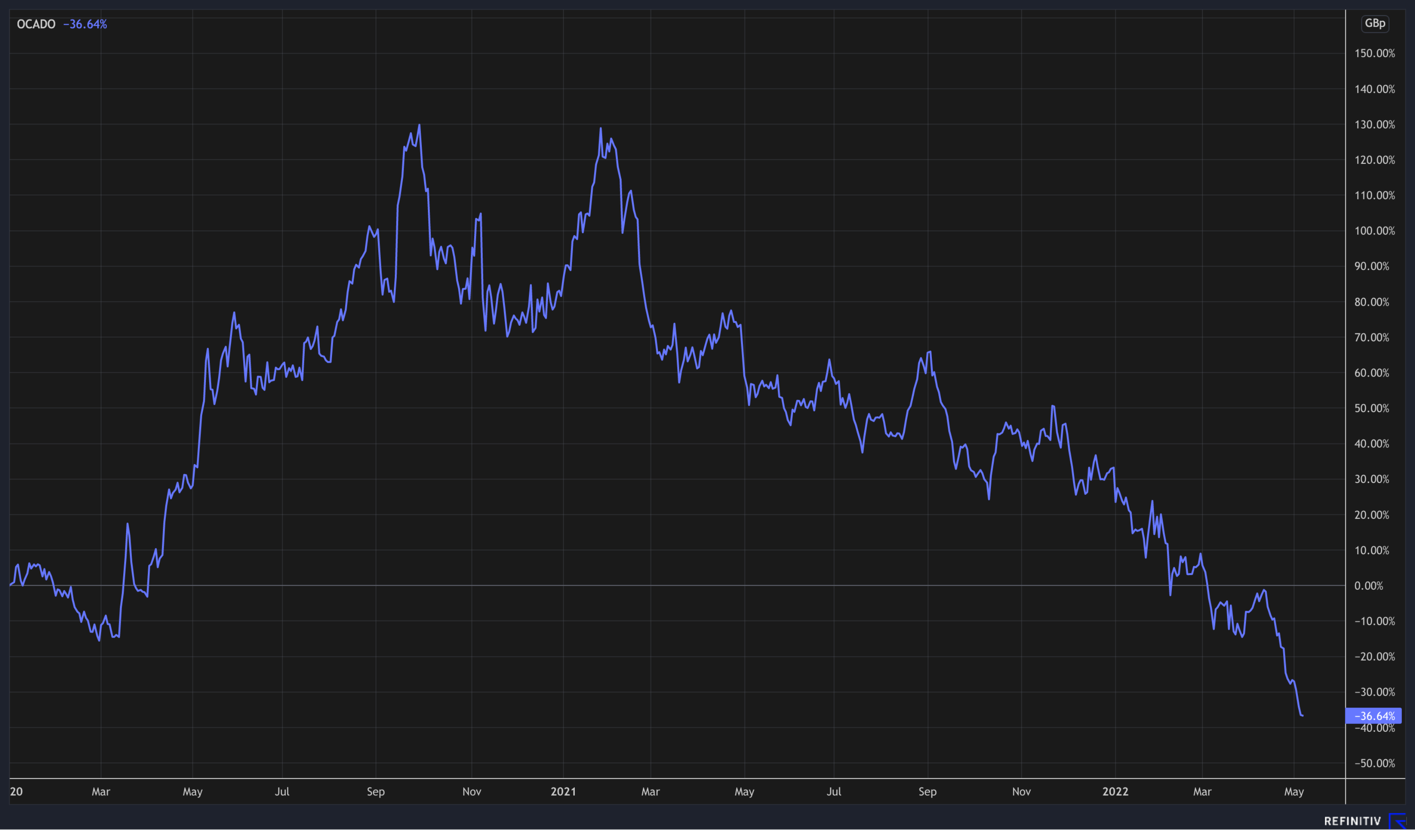Screen dimensions: 1415x830
Task: Click the 140.00% axis label
Action: pos(1374,89)
